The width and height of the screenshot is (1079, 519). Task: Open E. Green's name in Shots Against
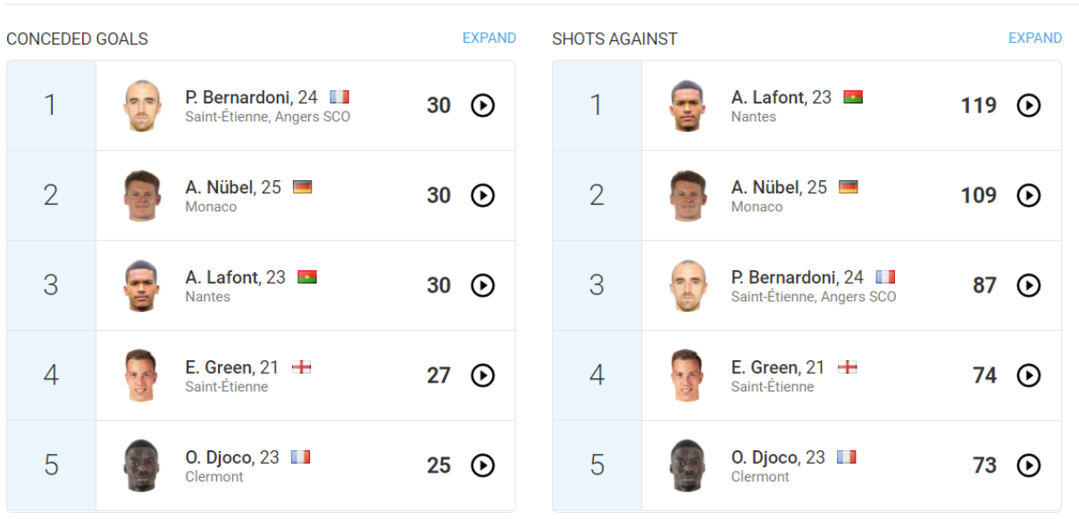[x=765, y=367]
